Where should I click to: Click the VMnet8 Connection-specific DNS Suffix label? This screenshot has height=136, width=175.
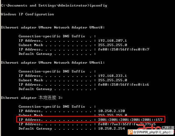pos(52,36)
